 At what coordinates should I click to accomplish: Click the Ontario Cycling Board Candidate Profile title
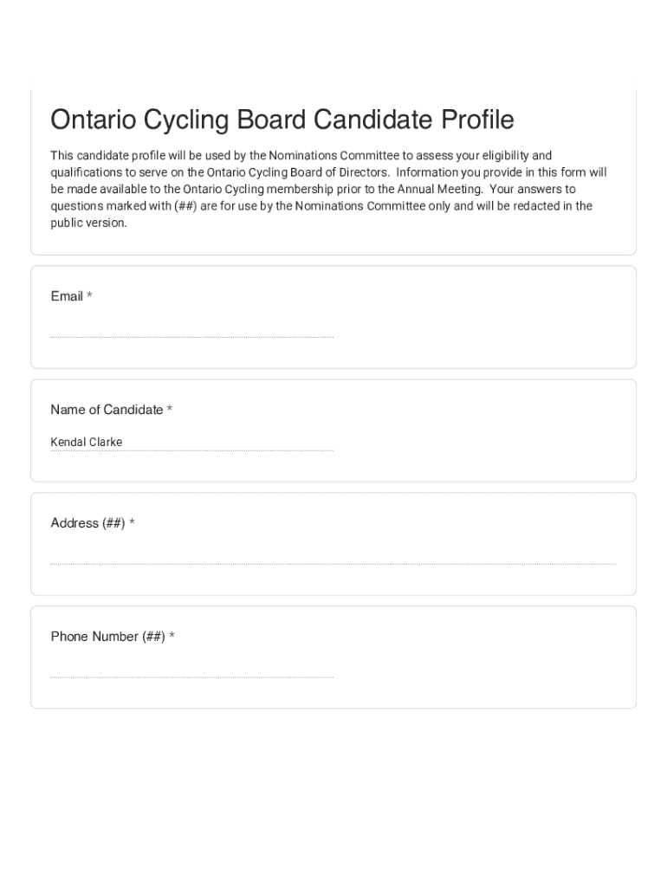coord(282,120)
